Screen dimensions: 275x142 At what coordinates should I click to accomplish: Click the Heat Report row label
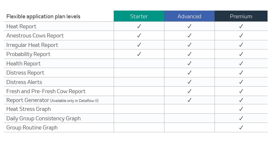pos(21,26)
